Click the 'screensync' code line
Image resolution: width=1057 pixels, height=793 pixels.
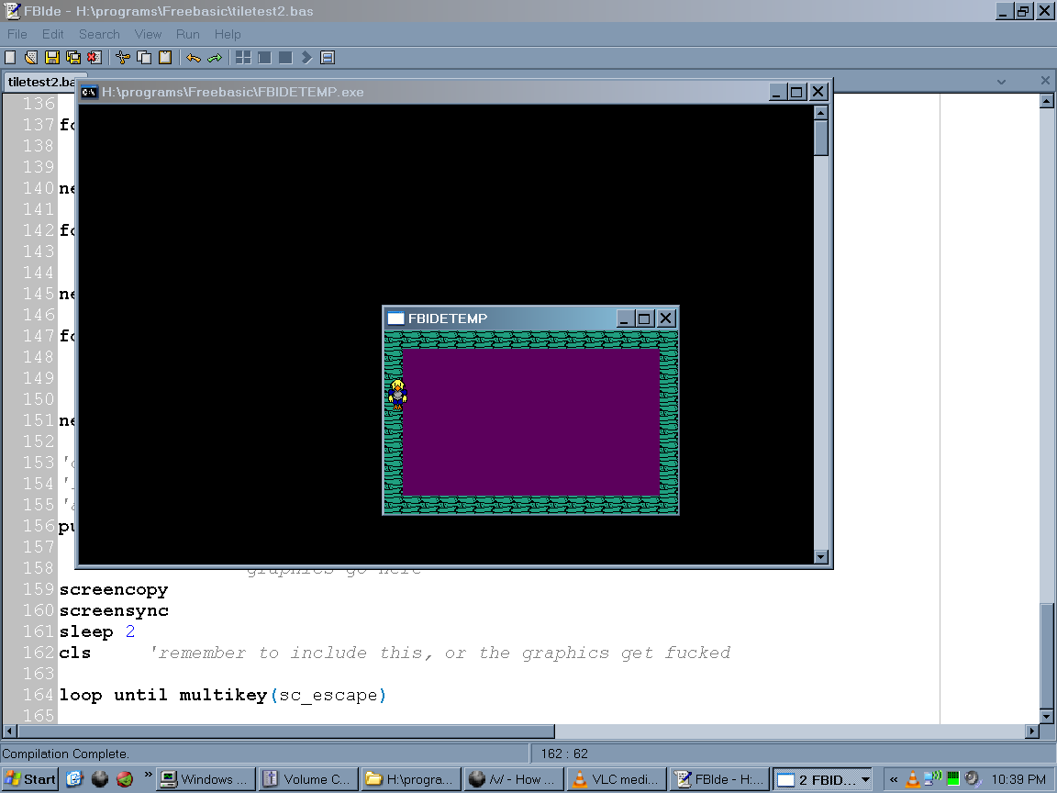114,611
